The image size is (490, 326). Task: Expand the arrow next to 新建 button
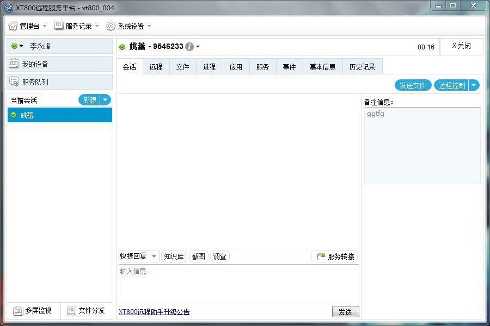tap(105, 100)
